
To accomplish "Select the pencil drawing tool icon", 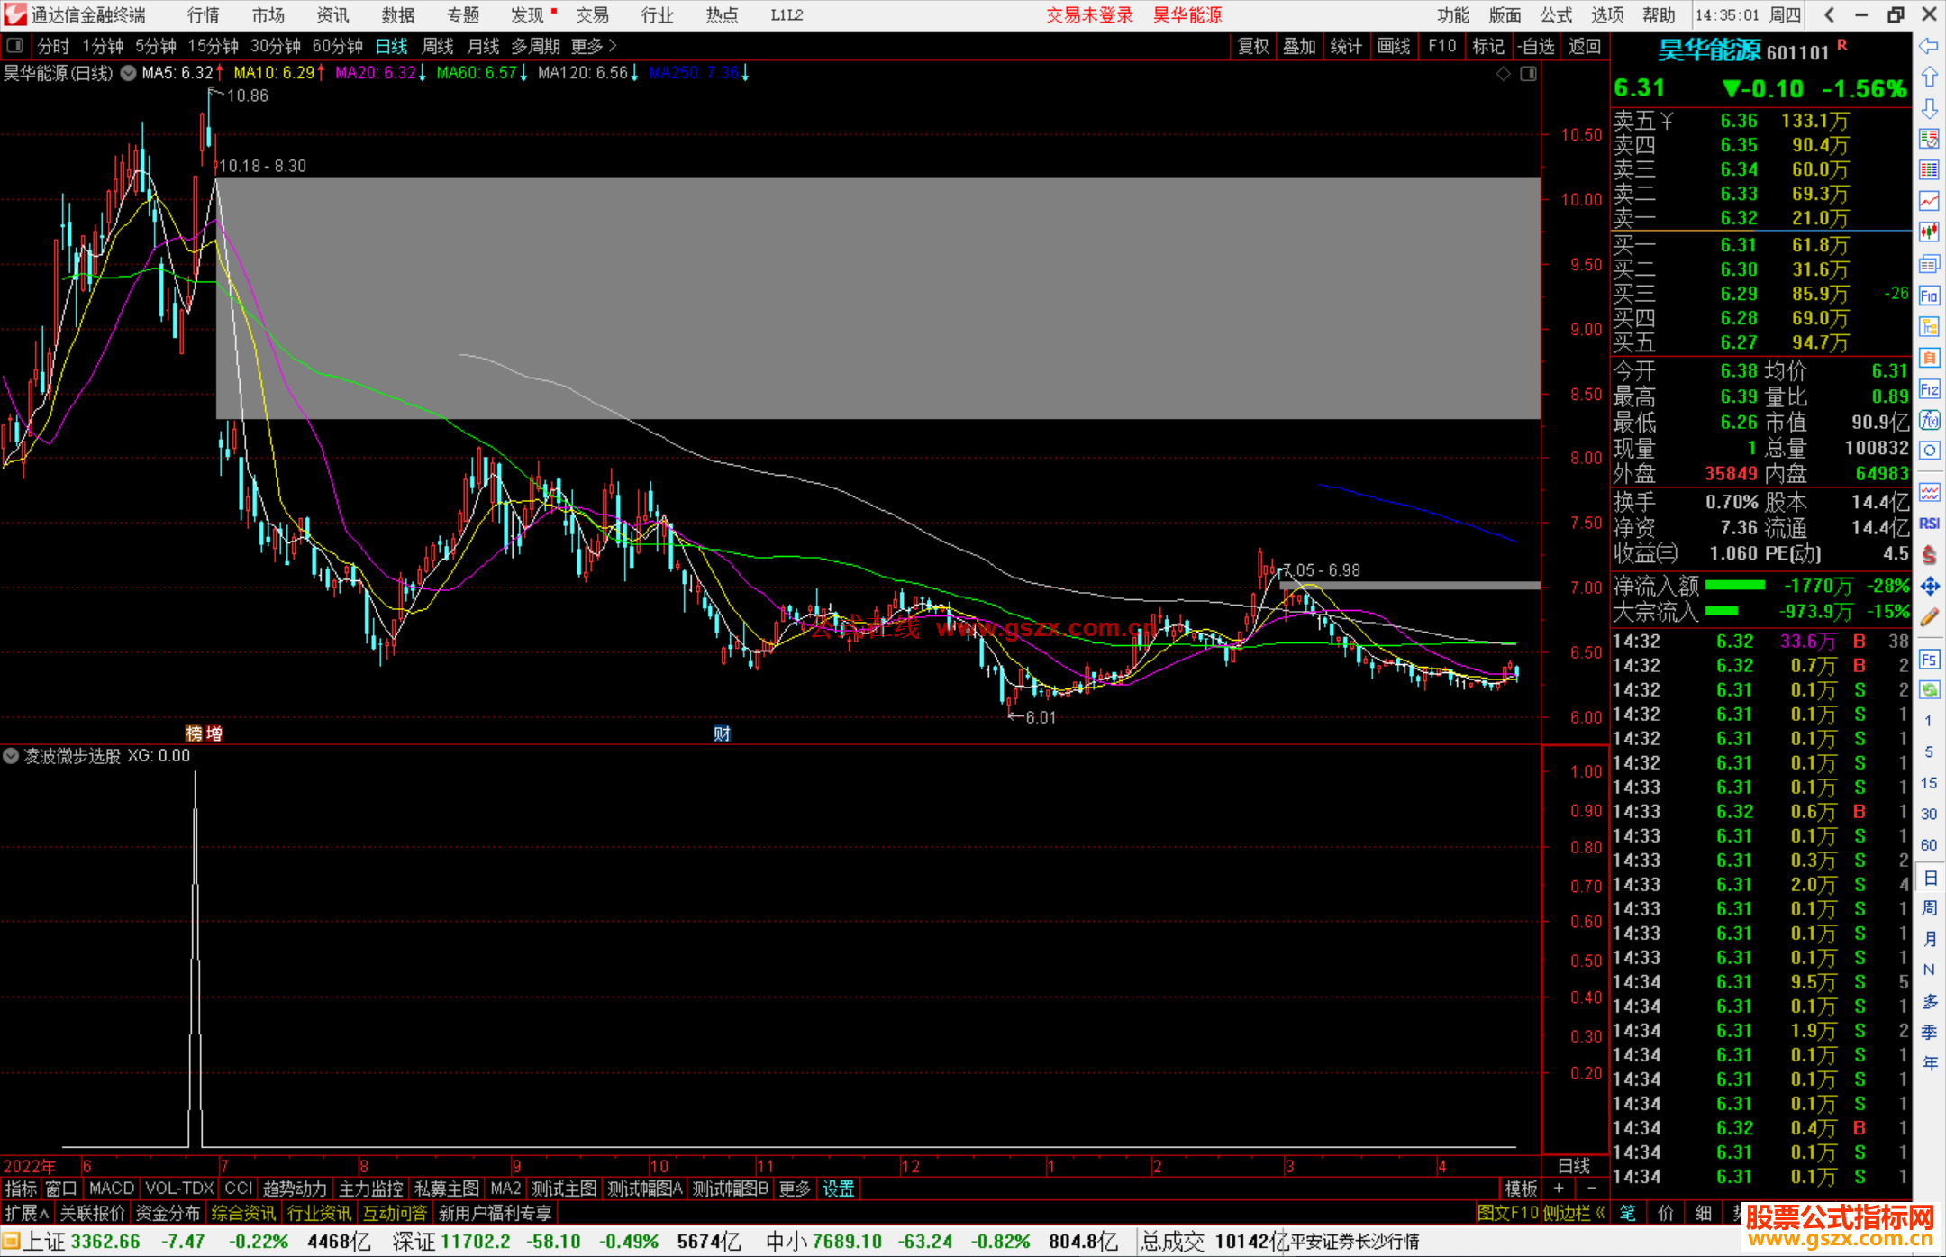I will [1929, 618].
